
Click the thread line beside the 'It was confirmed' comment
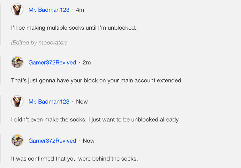[x=1, y=150]
